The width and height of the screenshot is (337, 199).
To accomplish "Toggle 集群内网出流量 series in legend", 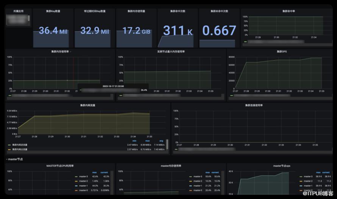I will coord(20,149).
